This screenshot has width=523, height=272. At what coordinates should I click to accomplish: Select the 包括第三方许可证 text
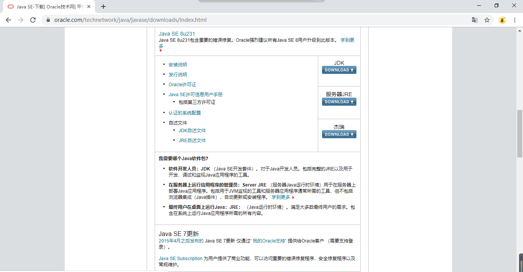(x=197, y=102)
